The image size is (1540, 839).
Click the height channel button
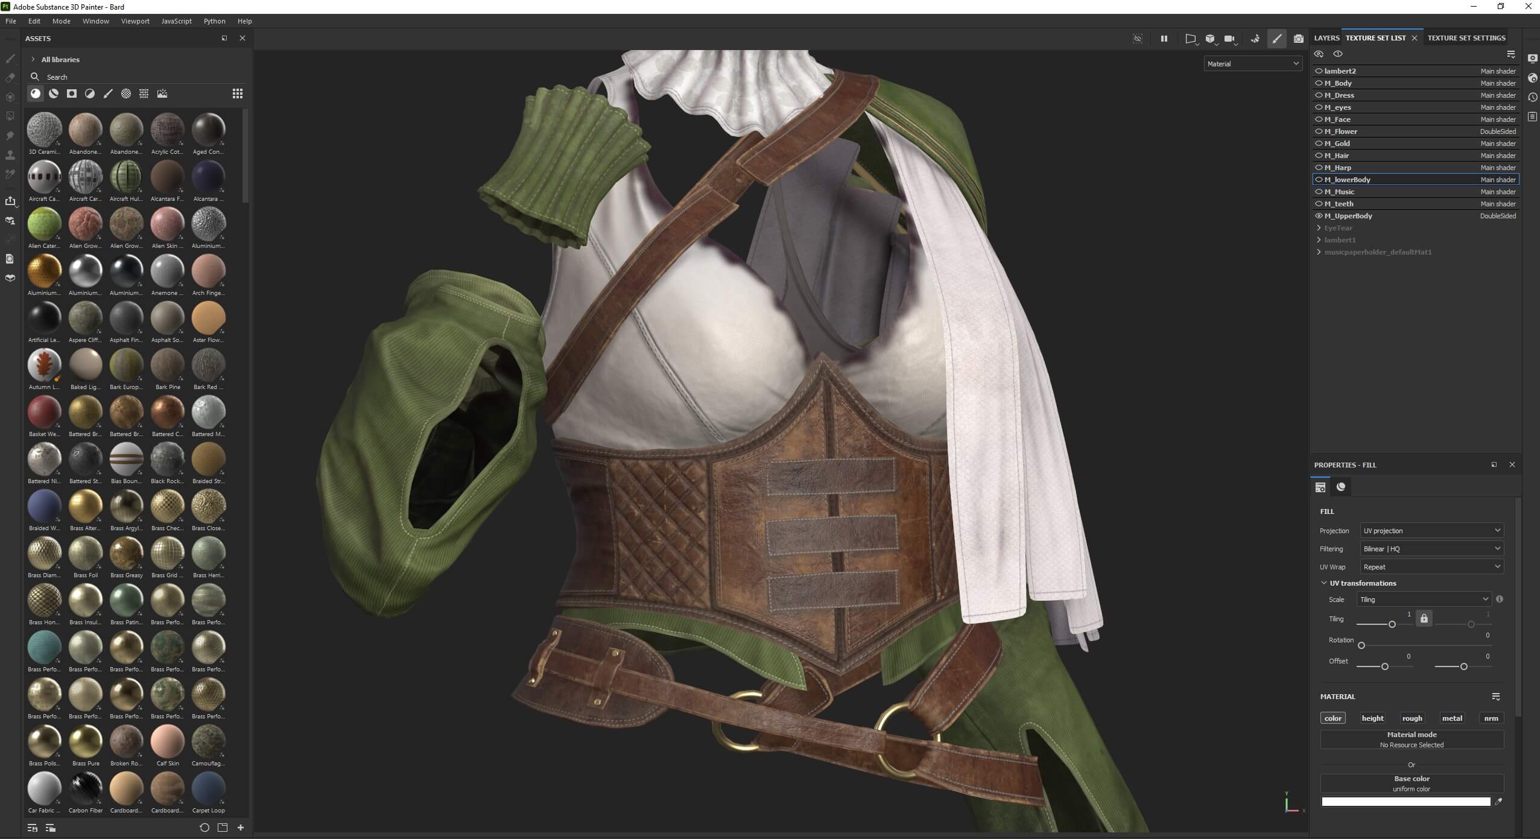click(x=1372, y=718)
